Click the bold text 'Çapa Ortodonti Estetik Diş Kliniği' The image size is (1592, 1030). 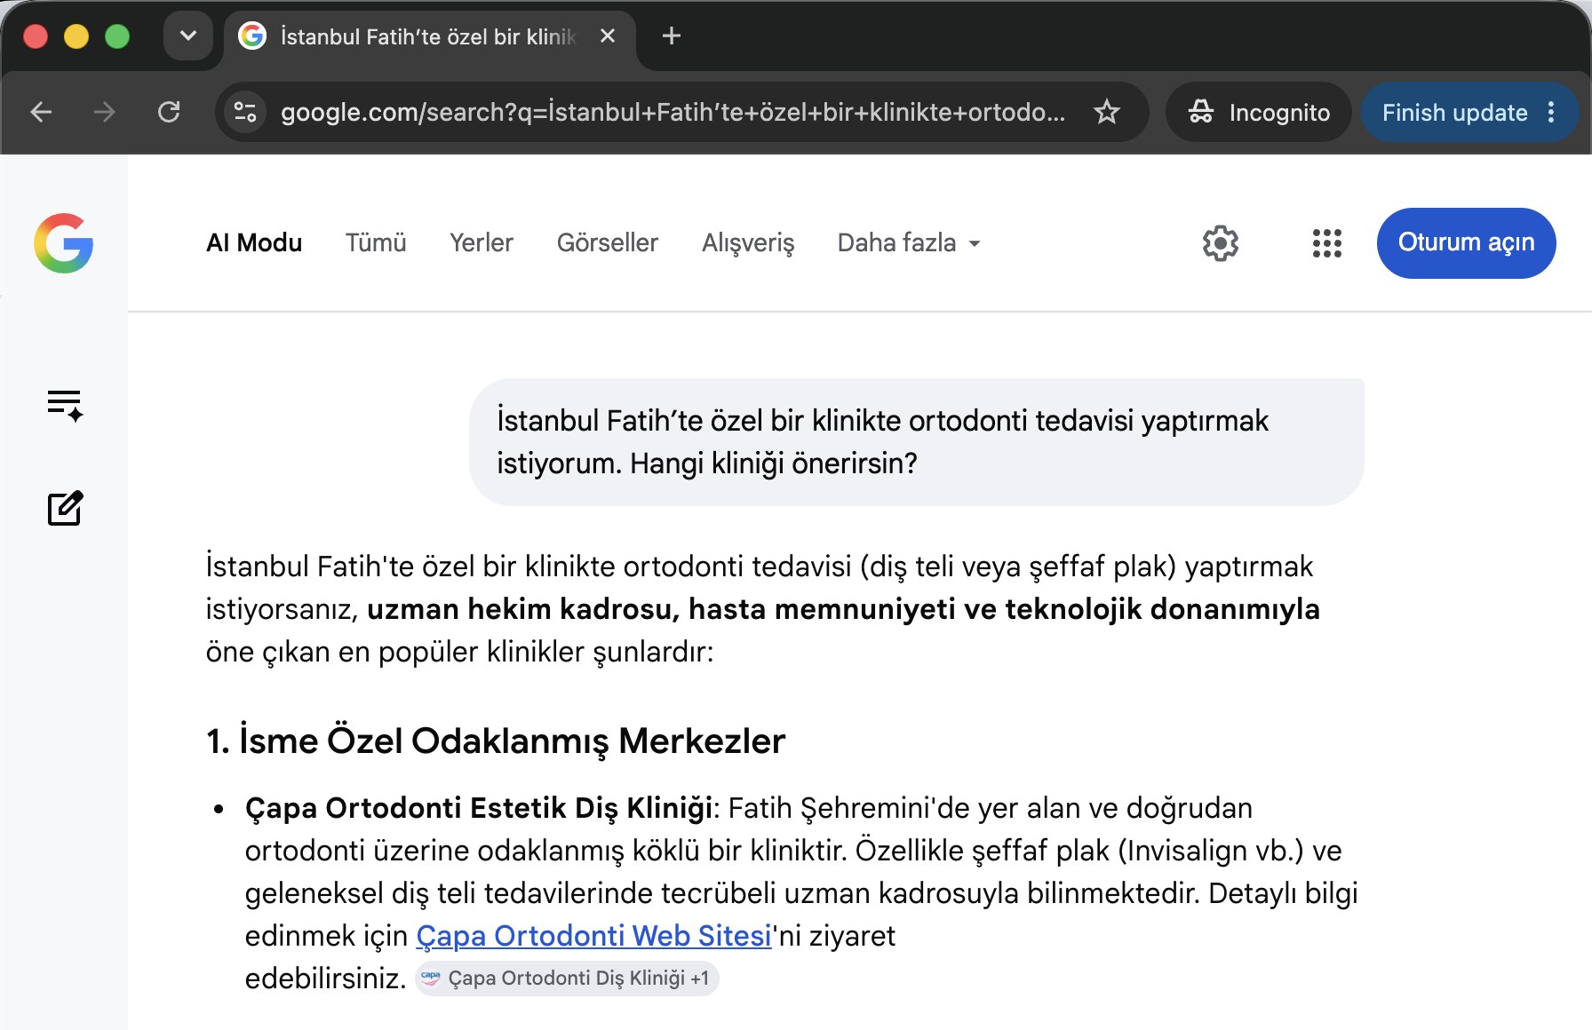click(480, 808)
